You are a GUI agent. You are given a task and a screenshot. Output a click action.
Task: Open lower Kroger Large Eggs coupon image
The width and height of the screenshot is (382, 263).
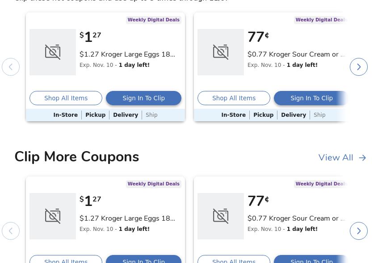coord(53,216)
